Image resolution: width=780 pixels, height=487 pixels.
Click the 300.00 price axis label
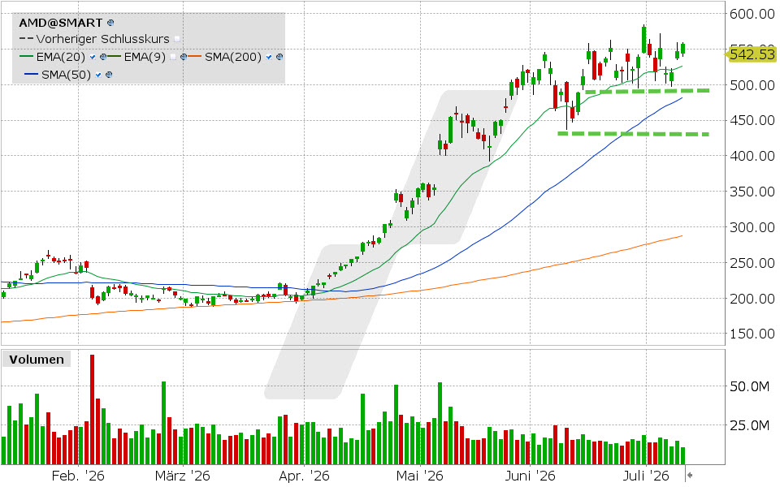[x=752, y=227]
